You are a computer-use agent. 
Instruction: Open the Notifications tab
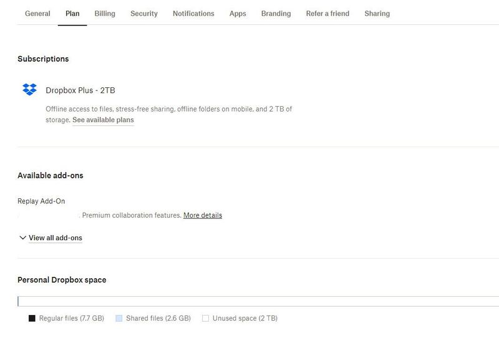193,13
